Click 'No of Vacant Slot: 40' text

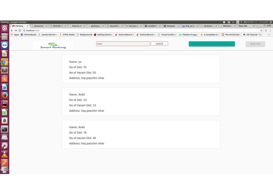click(82, 138)
